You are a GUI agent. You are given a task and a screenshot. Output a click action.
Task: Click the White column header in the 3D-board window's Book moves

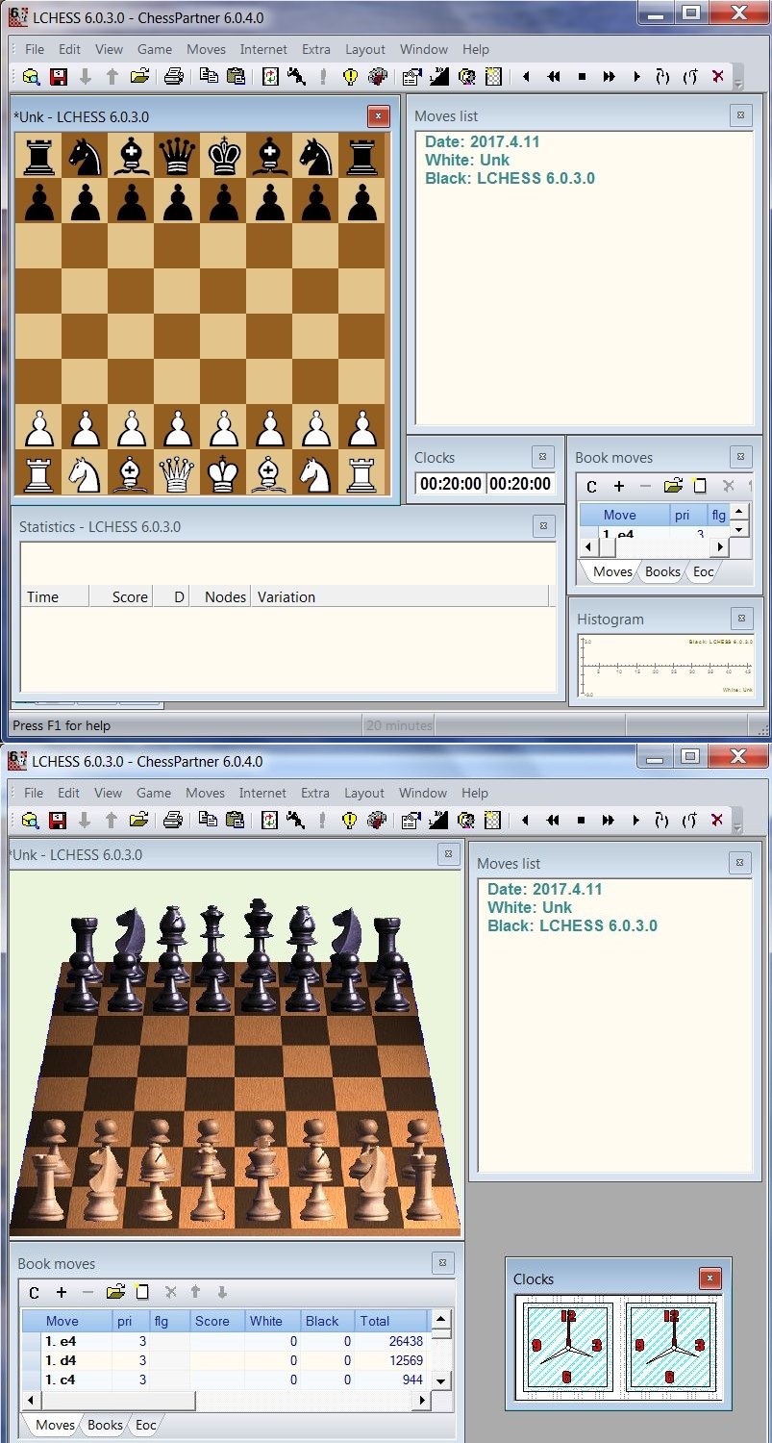point(273,1321)
